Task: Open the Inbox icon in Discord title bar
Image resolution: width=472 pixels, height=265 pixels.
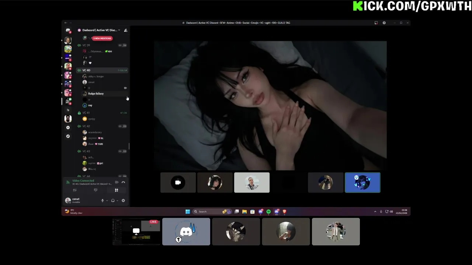Action: (x=376, y=23)
